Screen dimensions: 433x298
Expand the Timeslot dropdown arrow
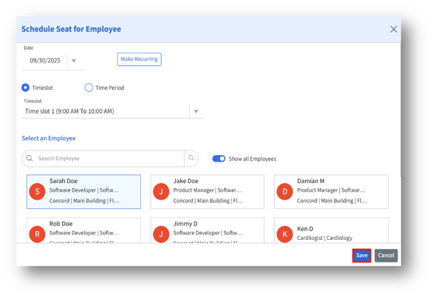coord(195,111)
